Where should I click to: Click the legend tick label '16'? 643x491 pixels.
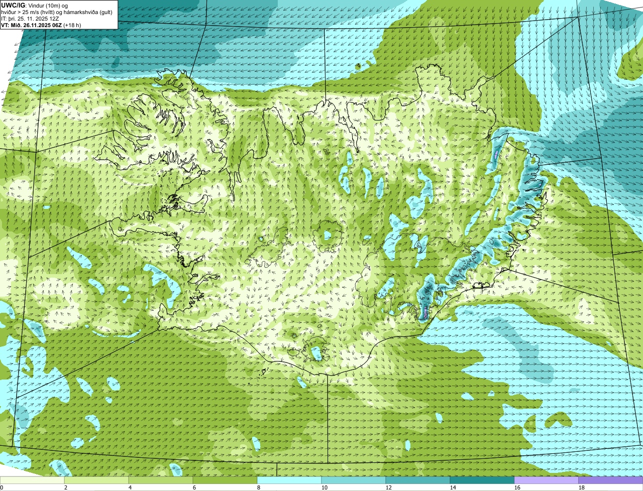(517, 487)
